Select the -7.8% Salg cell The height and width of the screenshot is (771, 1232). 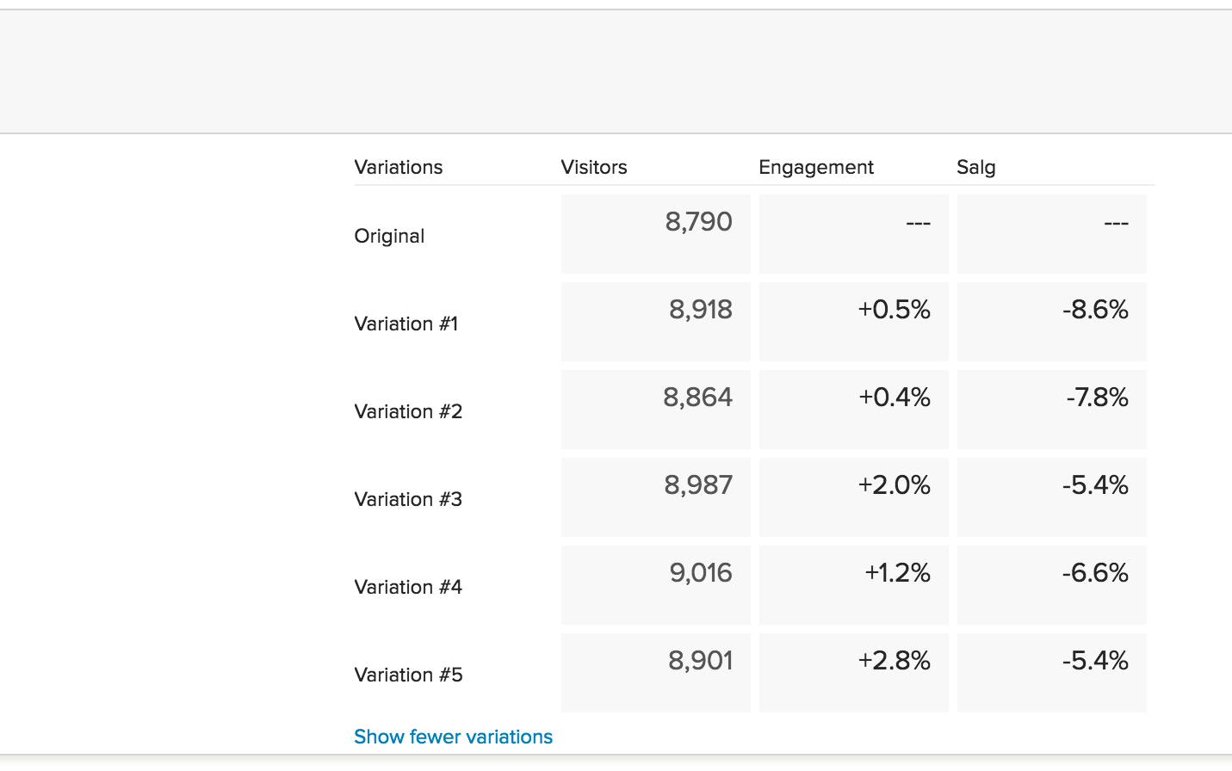tap(1051, 410)
